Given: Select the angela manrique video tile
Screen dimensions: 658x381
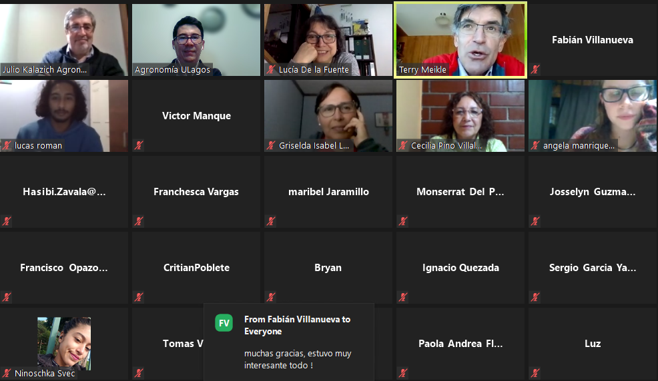Looking at the screenshot, I should [593, 116].
